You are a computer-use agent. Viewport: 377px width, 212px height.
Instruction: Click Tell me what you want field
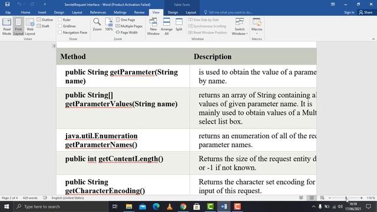click(x=229, y=12)
